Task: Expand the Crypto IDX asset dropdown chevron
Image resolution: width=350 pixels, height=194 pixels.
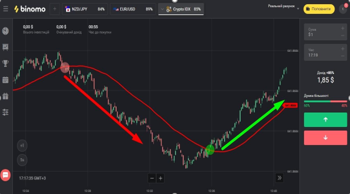Action: coord(162,9)
